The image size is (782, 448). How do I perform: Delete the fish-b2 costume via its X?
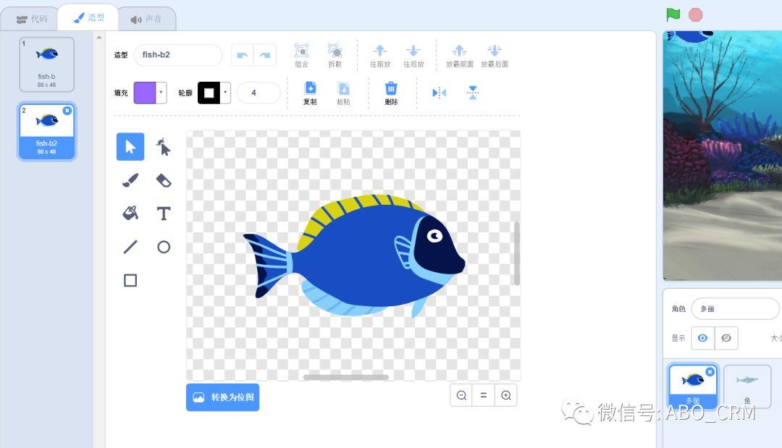67,111
